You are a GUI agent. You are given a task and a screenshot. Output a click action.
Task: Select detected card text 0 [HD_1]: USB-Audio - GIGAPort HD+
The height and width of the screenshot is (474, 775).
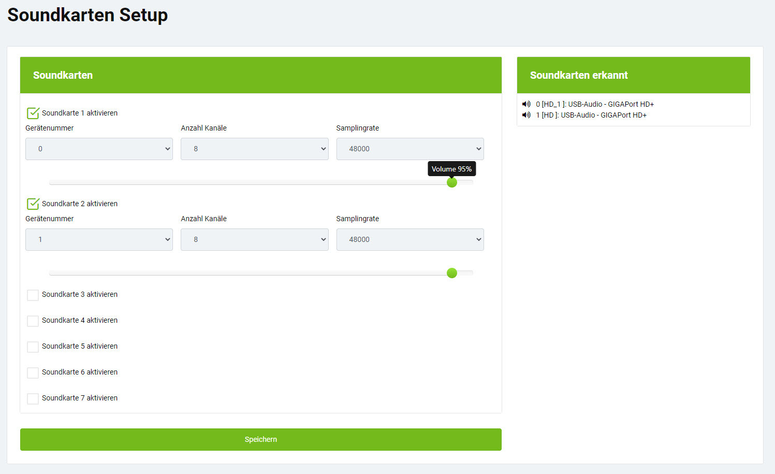pyautogui.click(x=595, y=104)
